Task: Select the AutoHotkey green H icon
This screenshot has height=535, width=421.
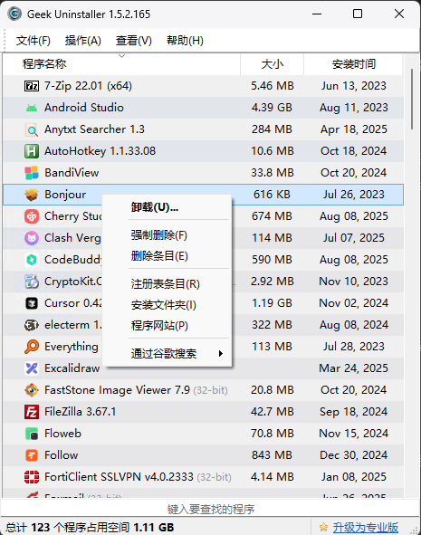Action: coord(32,151)
